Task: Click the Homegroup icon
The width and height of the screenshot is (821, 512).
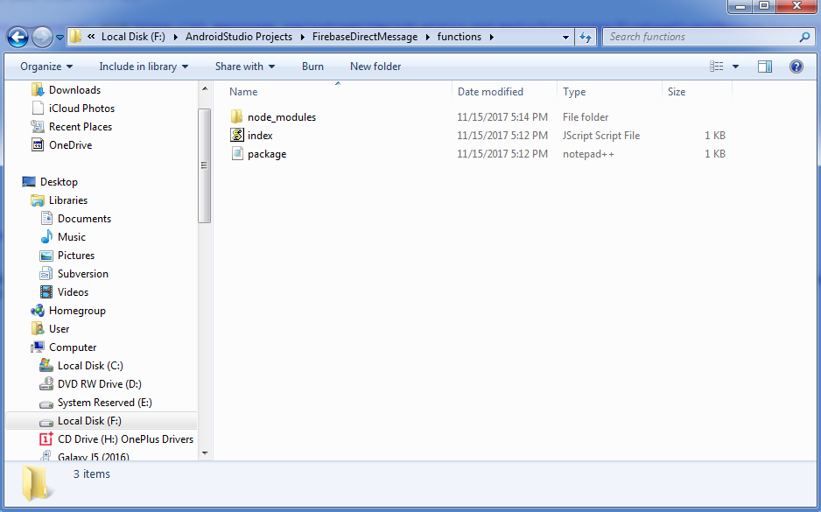Action: 38,311
